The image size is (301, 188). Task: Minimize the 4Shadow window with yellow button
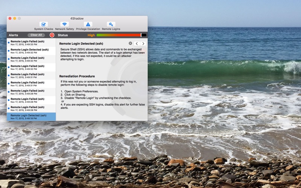pyautogui.click(x=15, y=18)
